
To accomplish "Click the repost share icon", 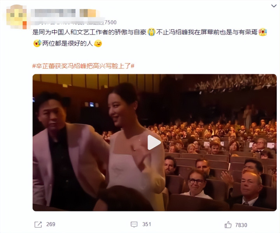I will tap(38, 224).
